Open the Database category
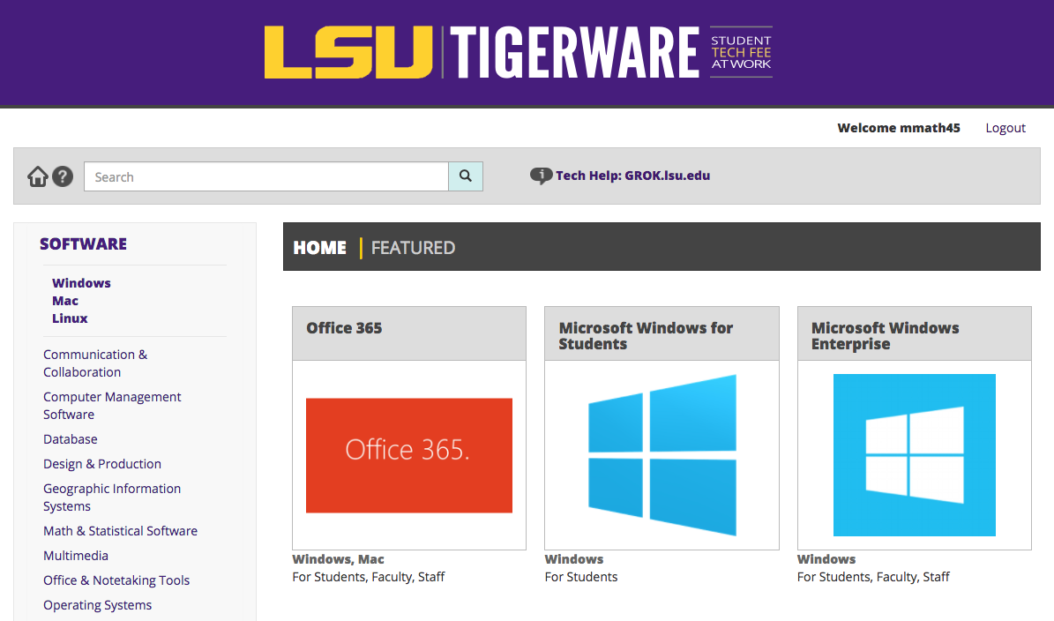Viewport: 1054px width, 621px height. (71, 439)
